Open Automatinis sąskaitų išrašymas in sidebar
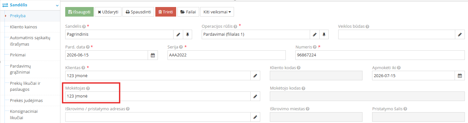 30,41
